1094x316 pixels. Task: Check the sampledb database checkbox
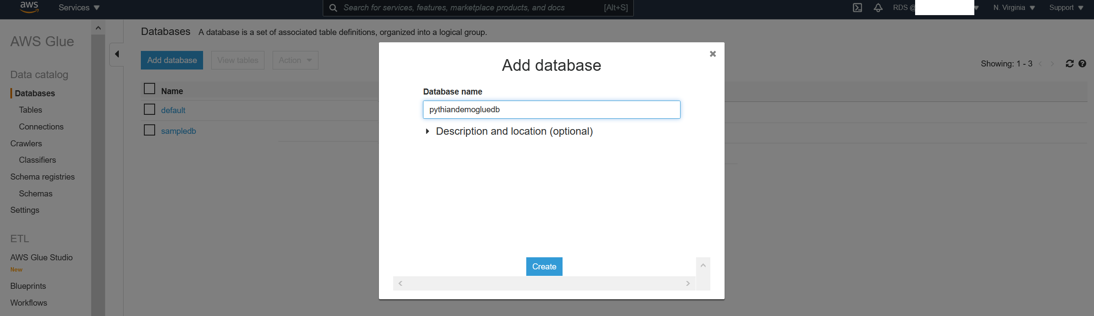pyautogui.click(x=149, y=130)
